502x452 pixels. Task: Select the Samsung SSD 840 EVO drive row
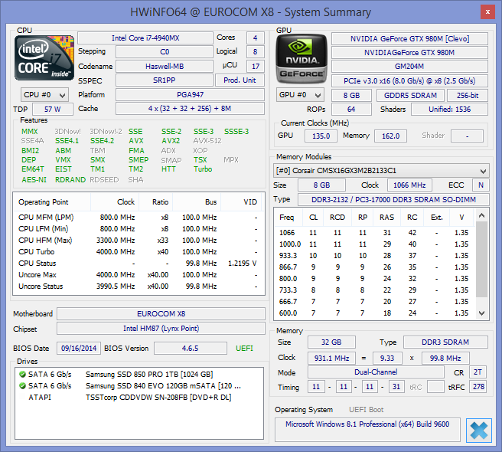coord(139,385)
